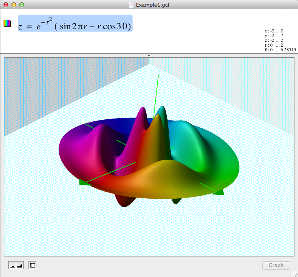Click the θ: 0 ... 6.28319 range text
This screenshot has height=277, width=298.
pos(280,50)
